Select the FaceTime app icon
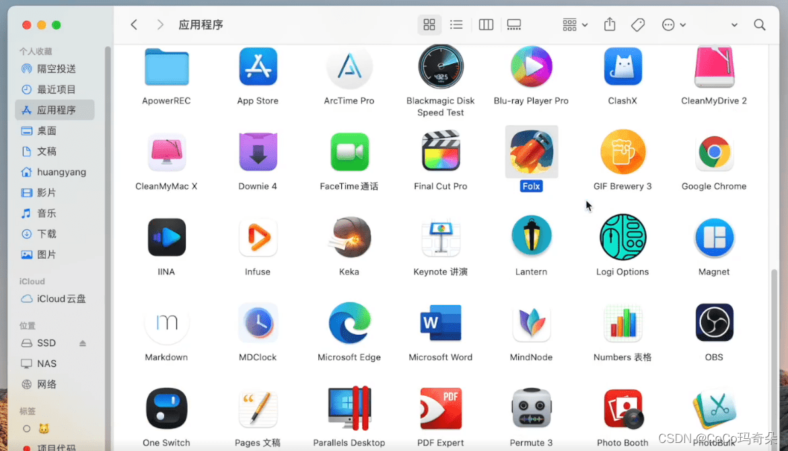 point(349,152)
